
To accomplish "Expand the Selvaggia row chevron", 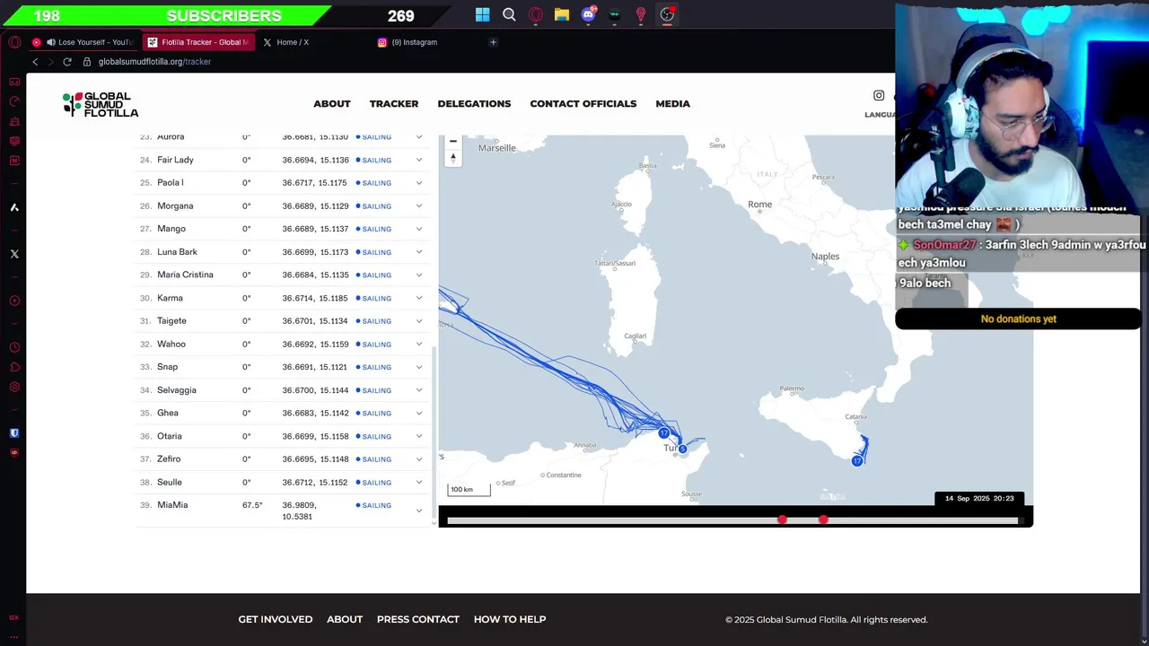I will (x=419, y=390).
